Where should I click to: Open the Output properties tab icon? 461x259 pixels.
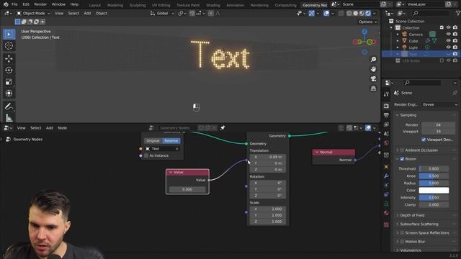tap(386, 115)
